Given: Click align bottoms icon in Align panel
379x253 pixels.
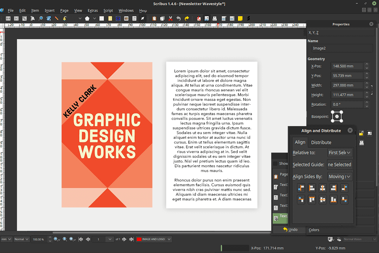Looking at the screenshot, I should (334, 200).
